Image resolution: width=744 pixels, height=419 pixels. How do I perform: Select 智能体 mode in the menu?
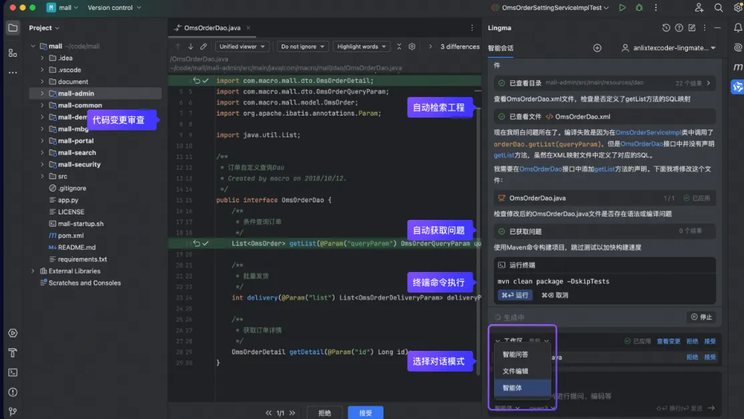tap(522, 388)
